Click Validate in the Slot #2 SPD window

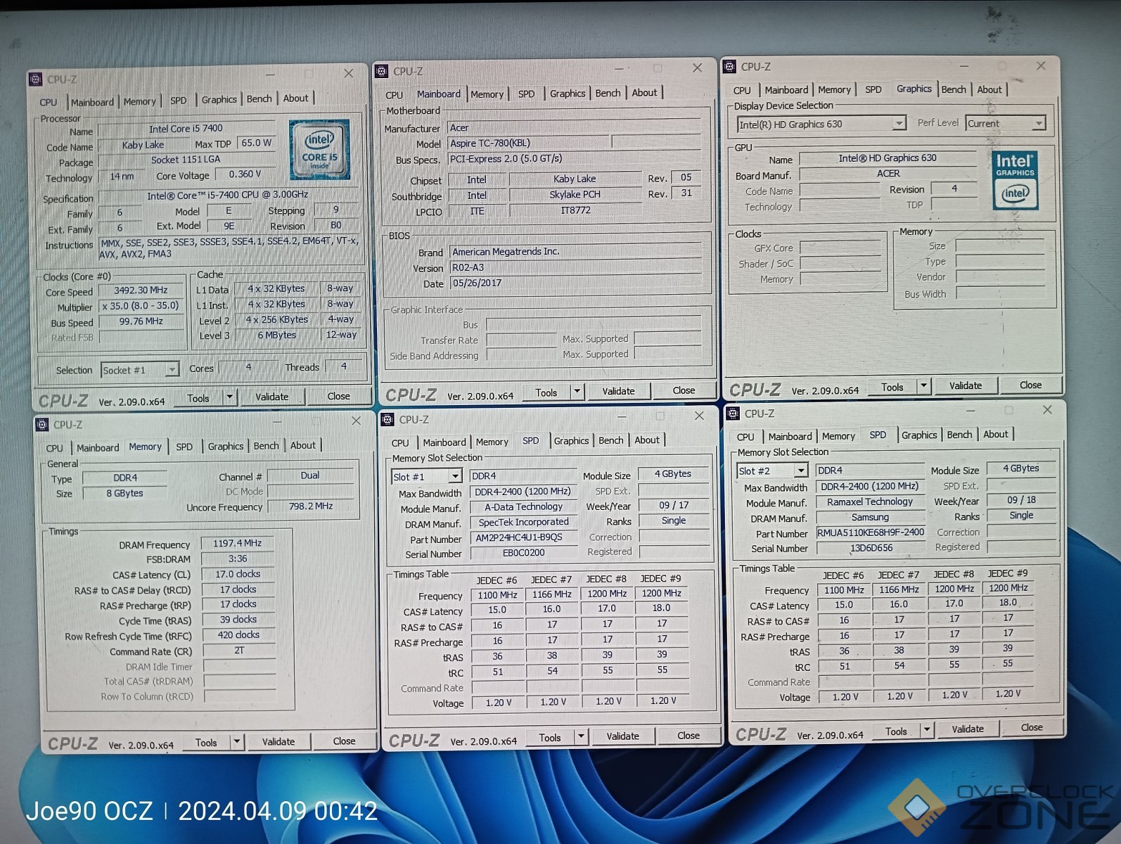968,729
